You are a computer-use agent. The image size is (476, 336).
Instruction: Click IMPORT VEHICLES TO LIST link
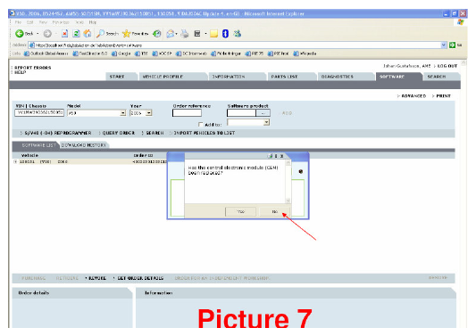pos(204,133)
